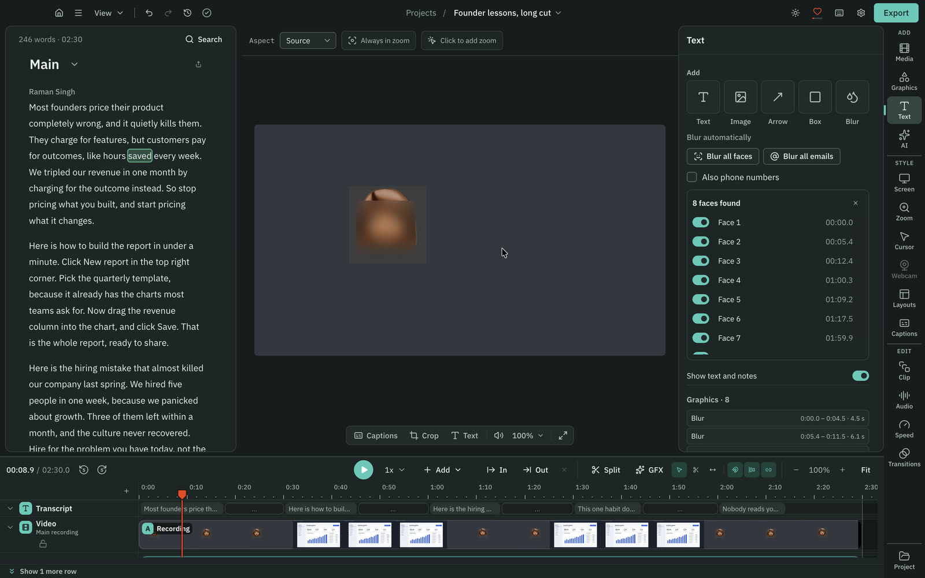Viewport: 925px width, 578px height.
Task: Open the Projects breadcrumb
Action: coord(421,13)
